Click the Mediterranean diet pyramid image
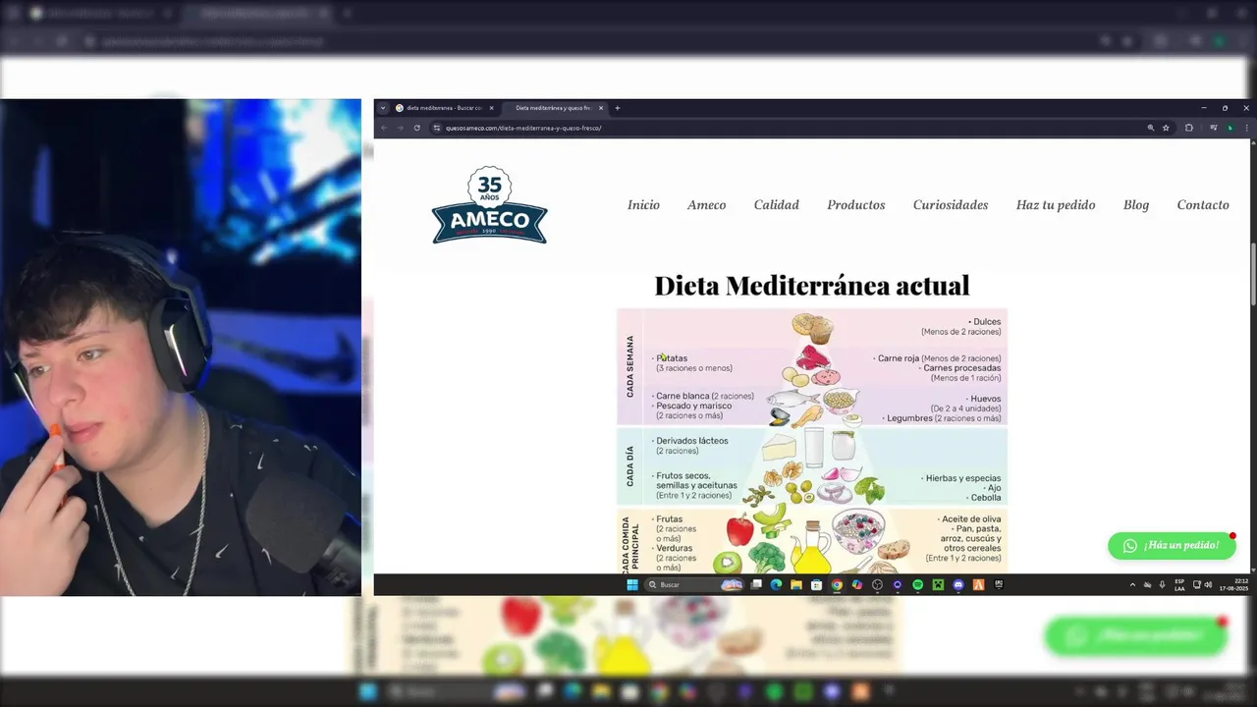1257x707 pixels. pyautogui.click(x=812, y=440)
